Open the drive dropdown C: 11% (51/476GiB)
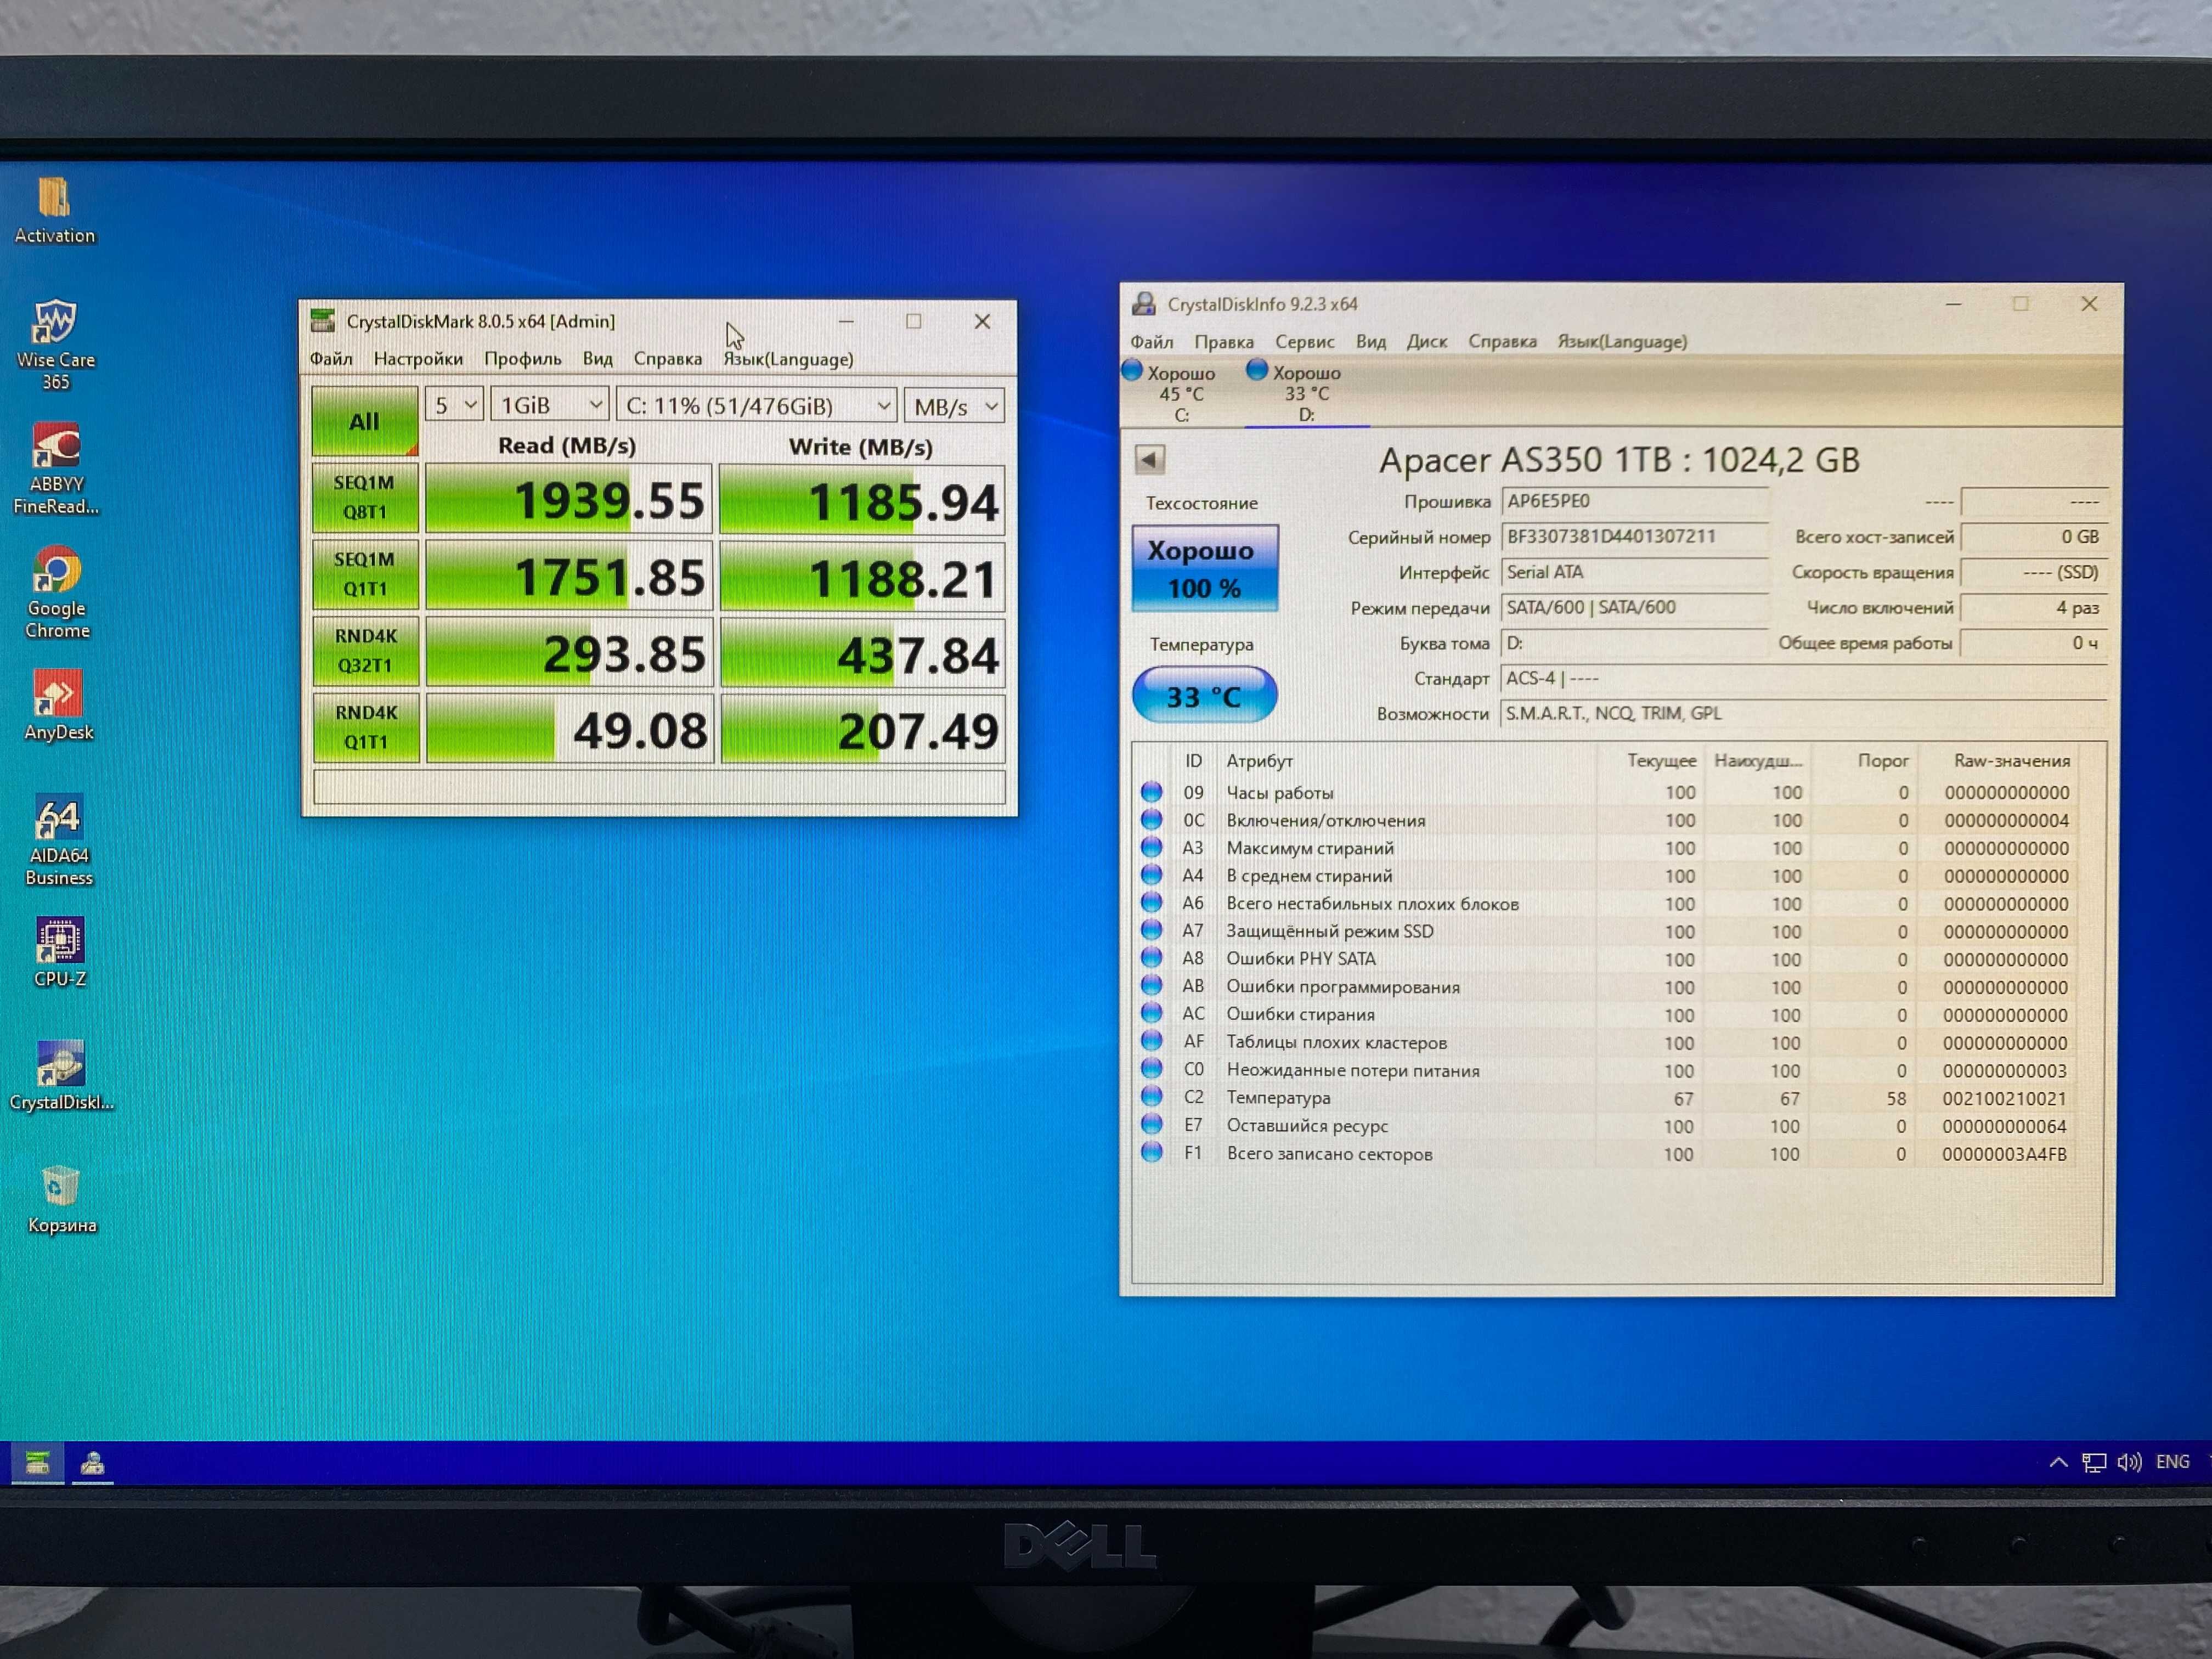The width and height of the screenshot is (2212, 1659). (756, 405)
